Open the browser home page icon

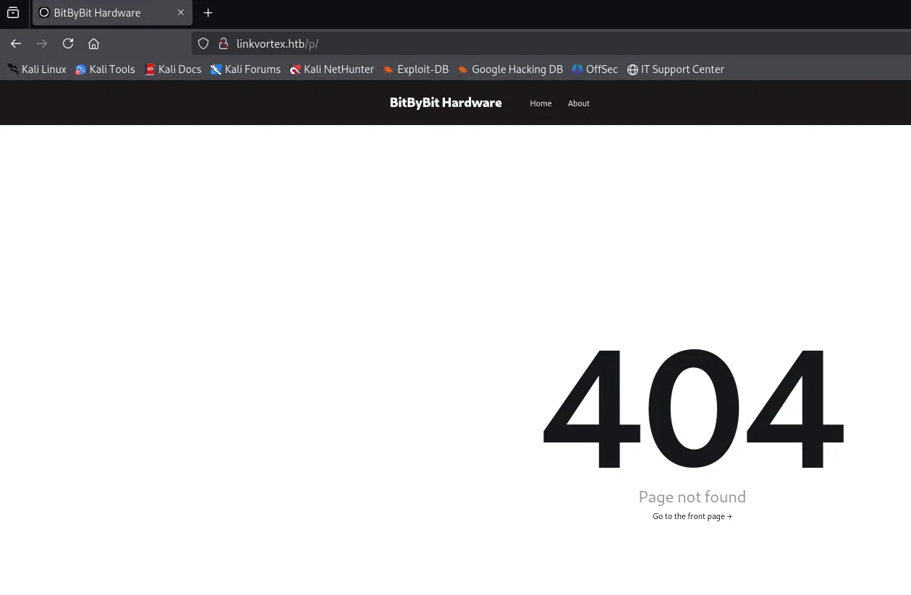[94, 44]
